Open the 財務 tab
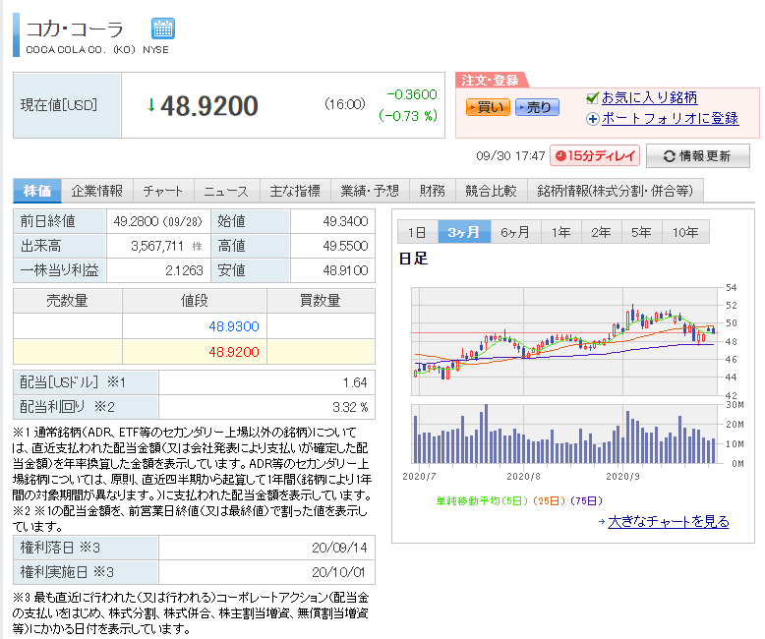Viewport: 765px width, 639px height. coord(433,191)
